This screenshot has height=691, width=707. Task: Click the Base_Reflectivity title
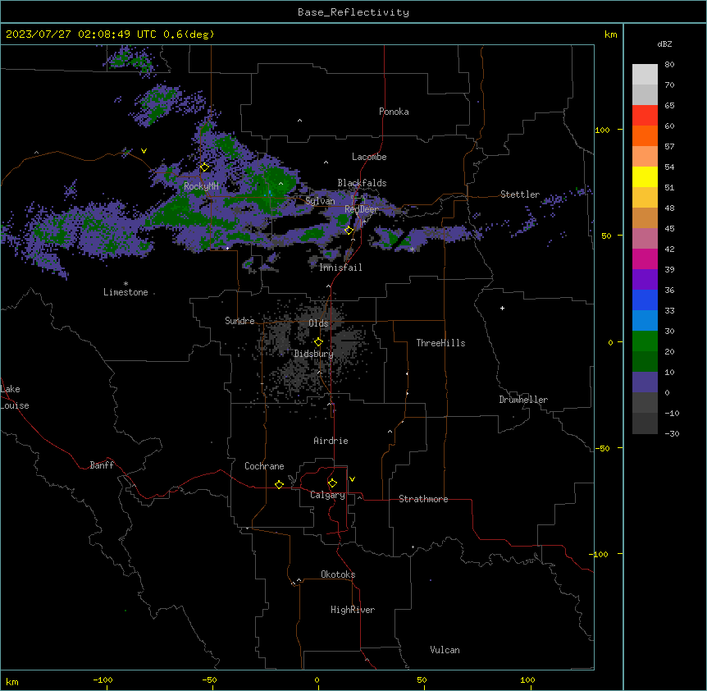[x=353, y=12]
